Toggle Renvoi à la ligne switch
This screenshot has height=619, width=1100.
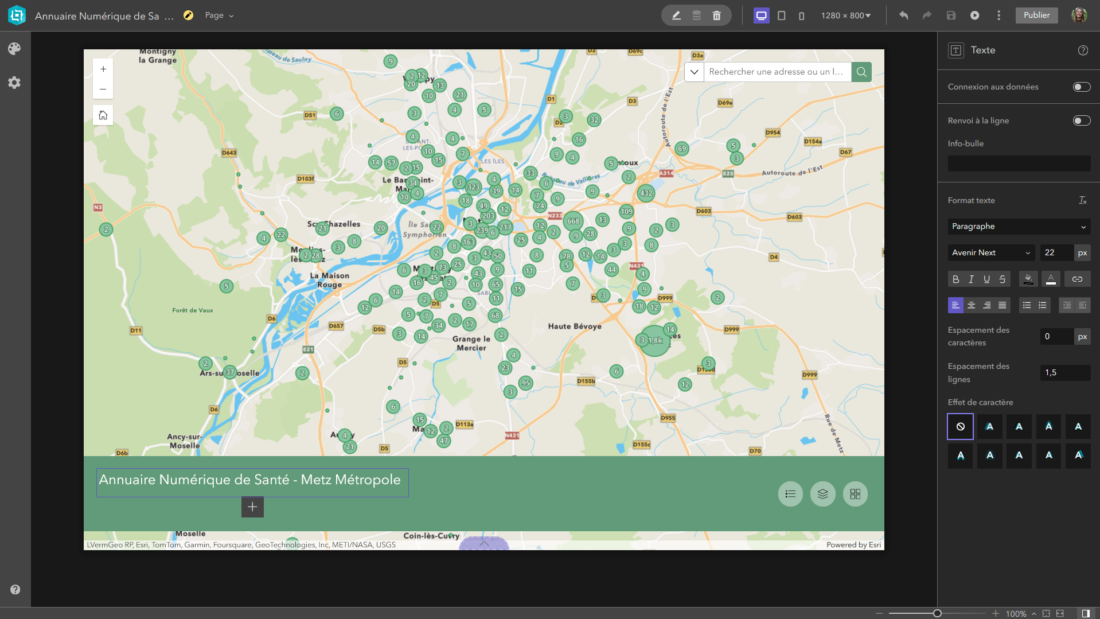1082,120
